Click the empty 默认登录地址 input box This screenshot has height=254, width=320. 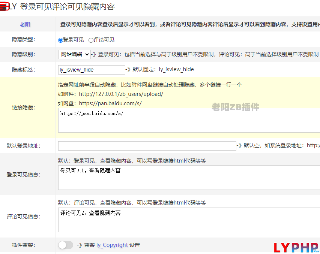point(146,145)
